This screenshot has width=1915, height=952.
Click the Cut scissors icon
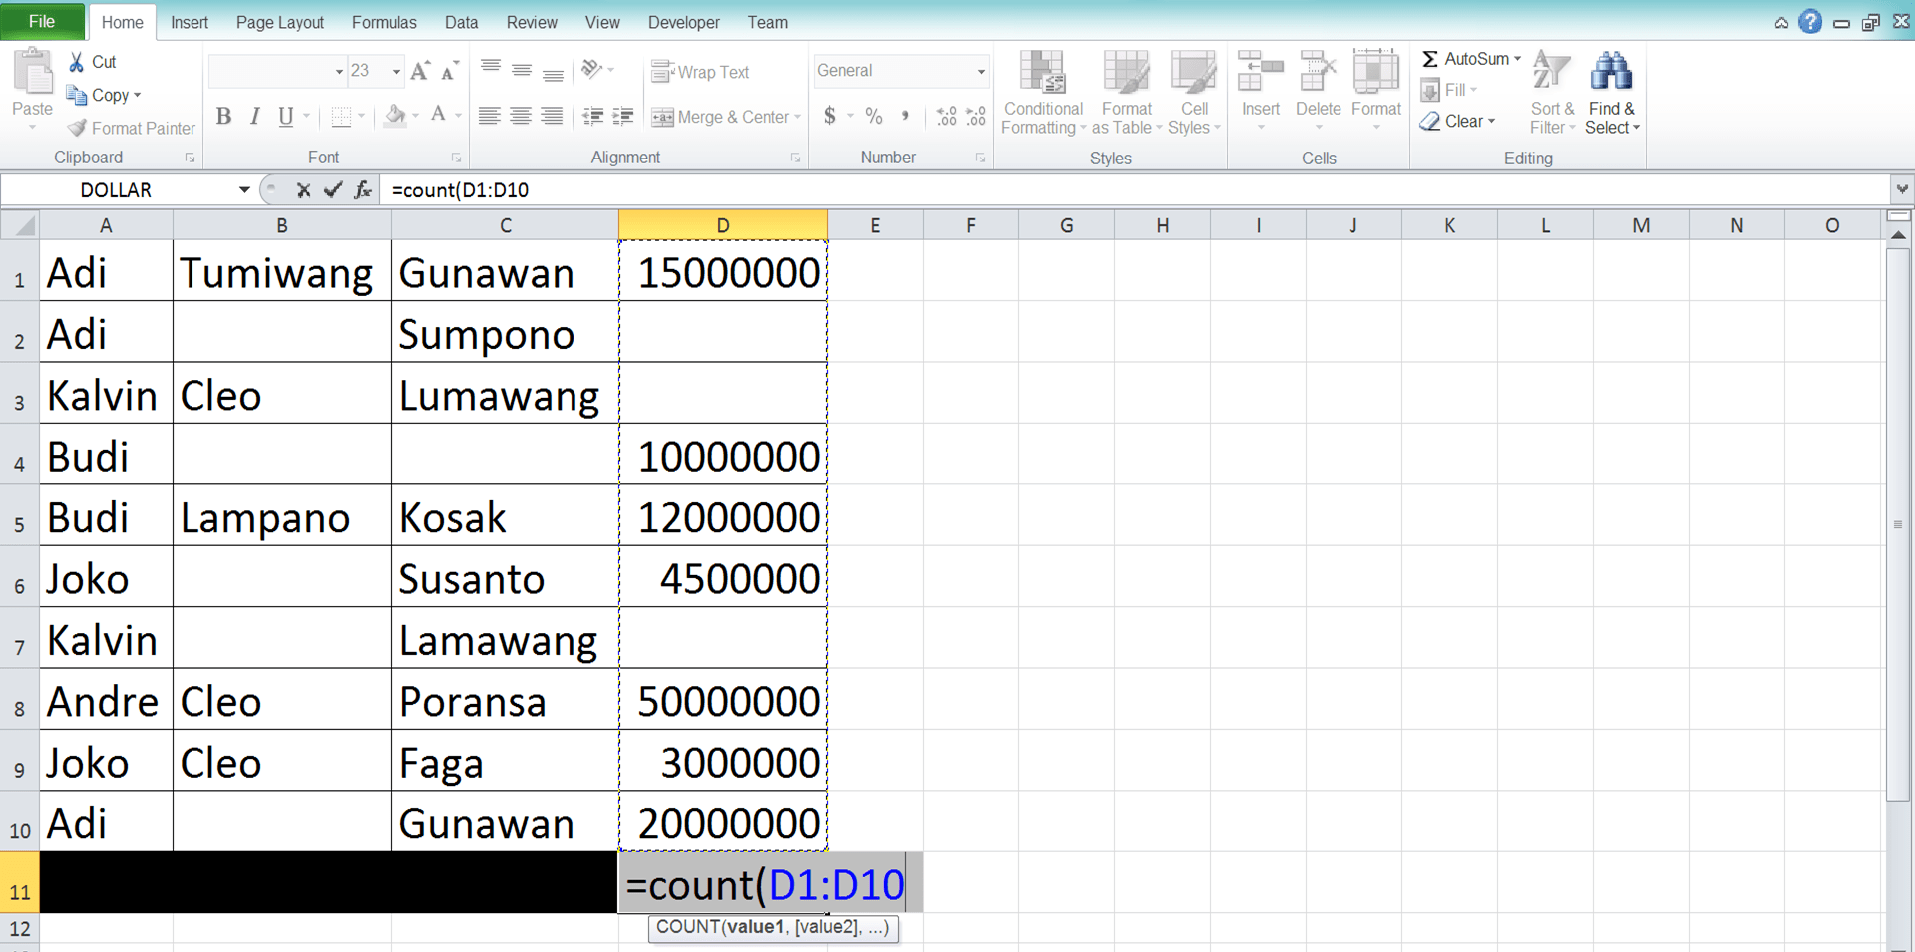(77, 62)
